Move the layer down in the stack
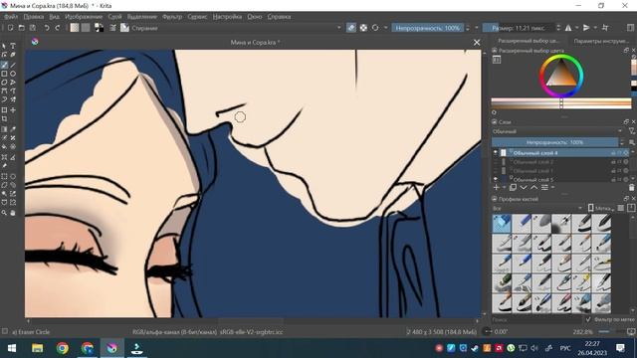Viewport: 637px width, 358px height. [x=524, y=187]
